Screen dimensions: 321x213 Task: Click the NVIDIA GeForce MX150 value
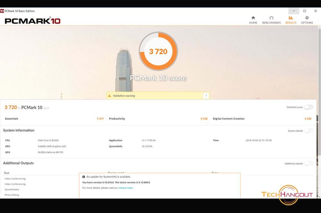click(51, 152)
